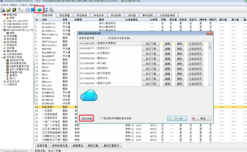Switch to the 来电动作 tab
The height and width of the screenshot is (152, 247).
99,15
